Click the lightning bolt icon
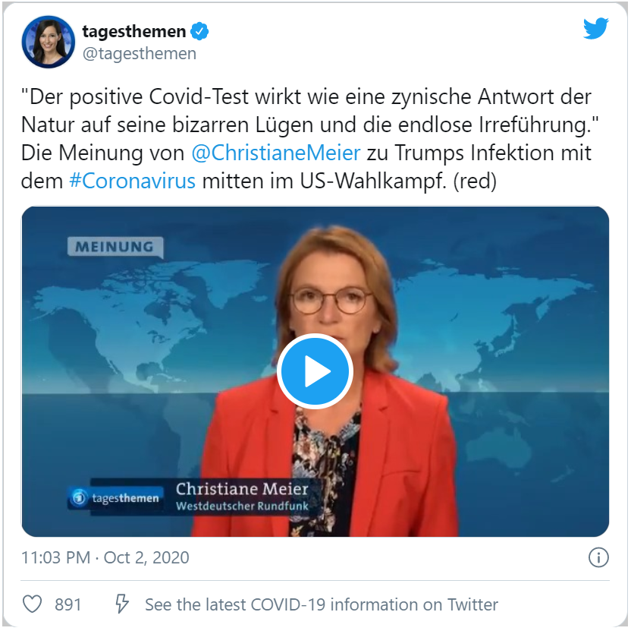The height and width of the screenshot is (631, 631). tap(121, 604)
